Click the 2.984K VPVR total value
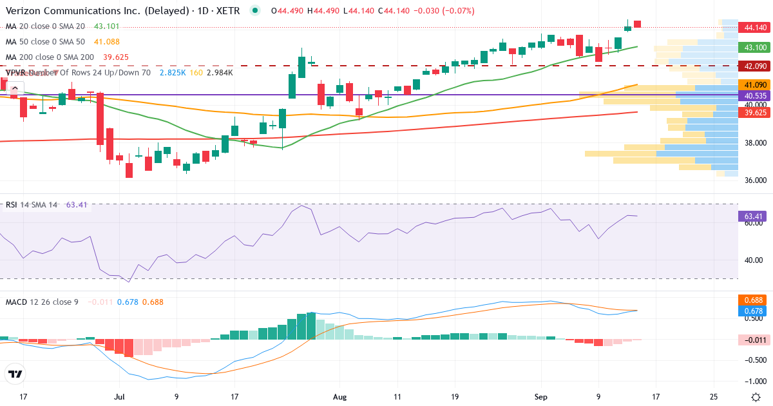The height and width of the screenshot is (406, 773). click(x=220, y=73)
